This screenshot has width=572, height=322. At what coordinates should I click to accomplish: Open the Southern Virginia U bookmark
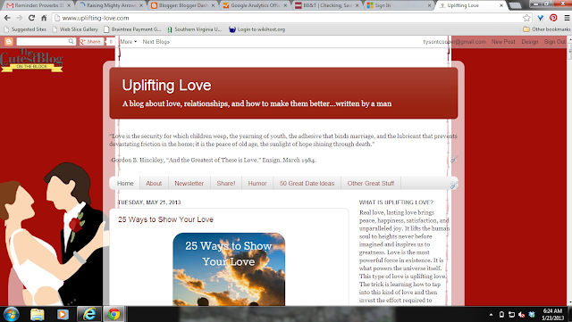point(195,29)
